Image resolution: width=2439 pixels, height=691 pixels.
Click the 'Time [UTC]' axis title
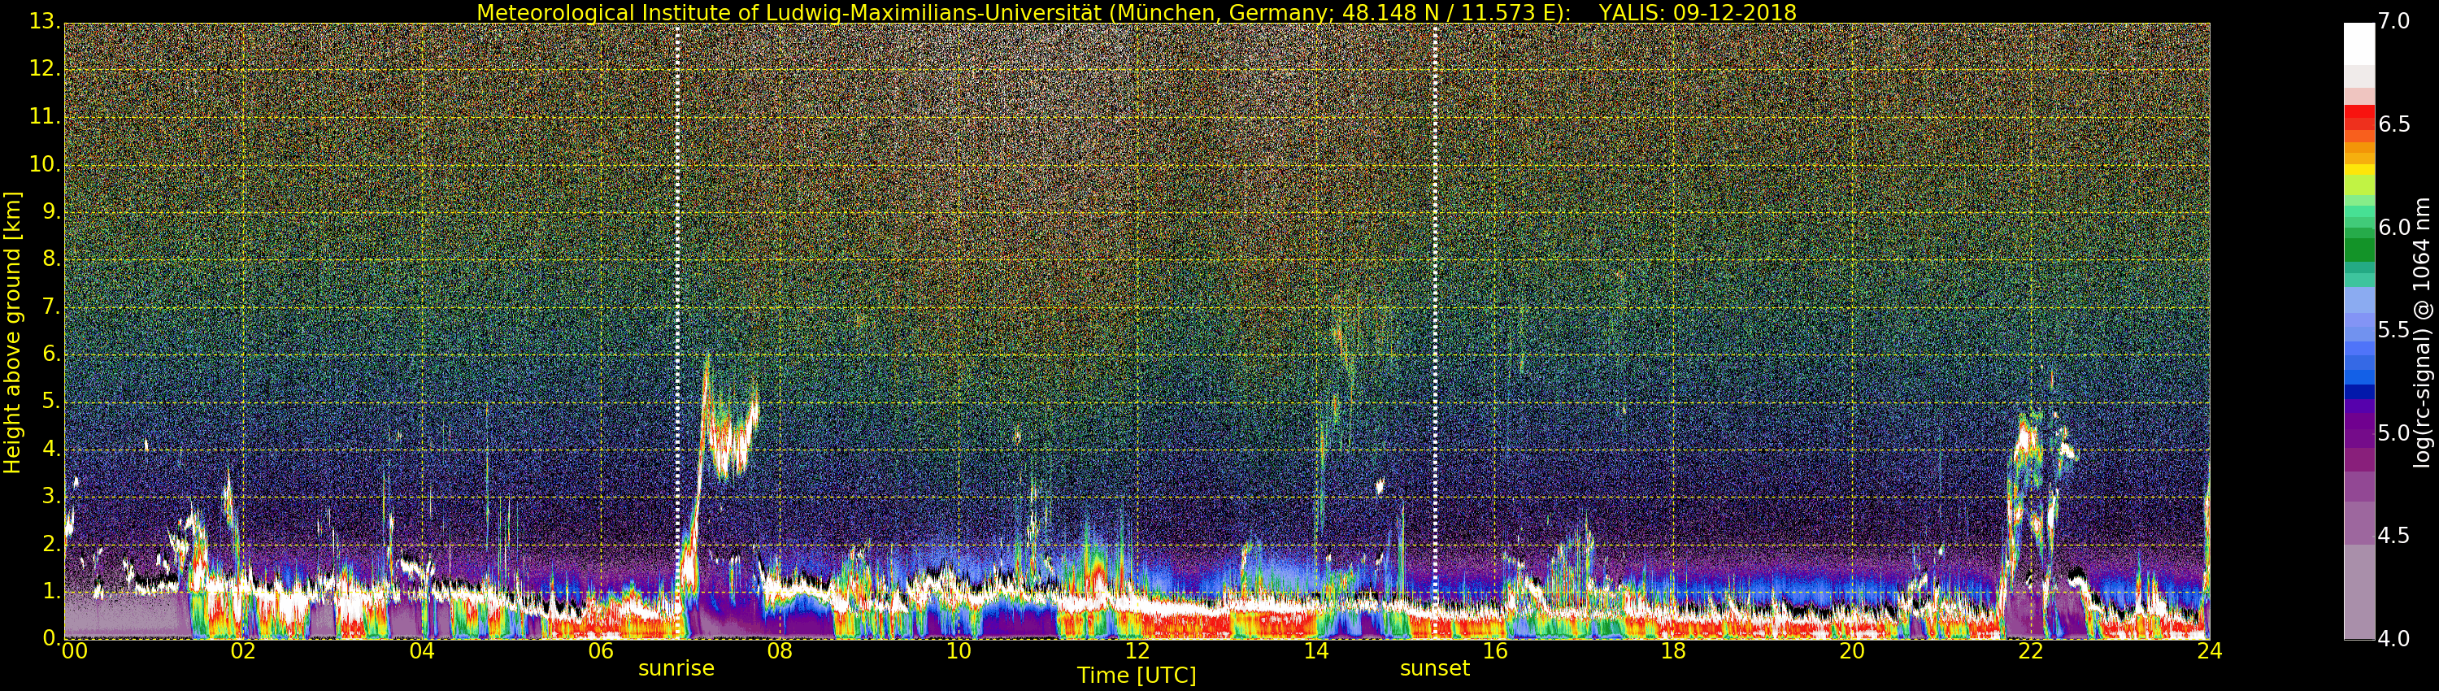pyautogui.click(x=1137, y=676)
